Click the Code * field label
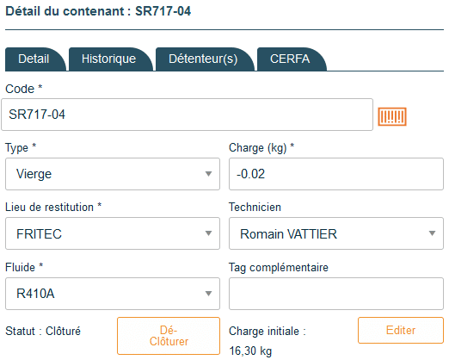Screen dimensions: 449x360 pos(24,89)
